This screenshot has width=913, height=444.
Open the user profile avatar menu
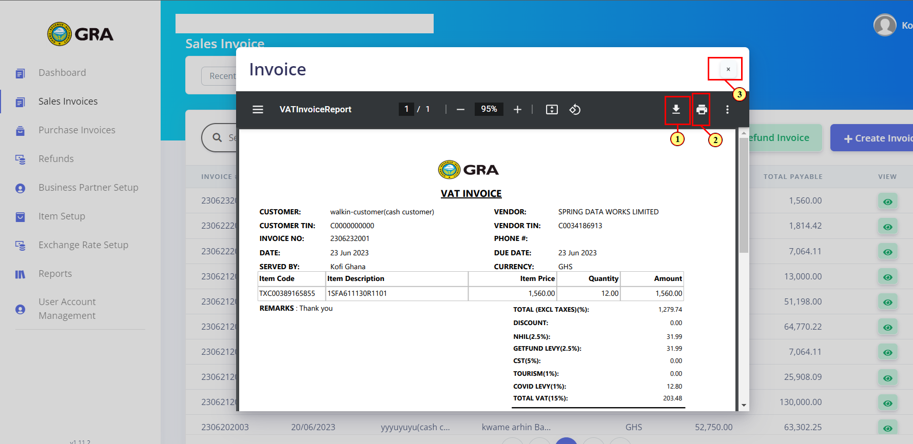click(885, 25)
